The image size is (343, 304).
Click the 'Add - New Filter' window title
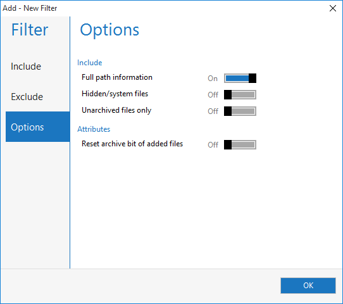(30, 8)
